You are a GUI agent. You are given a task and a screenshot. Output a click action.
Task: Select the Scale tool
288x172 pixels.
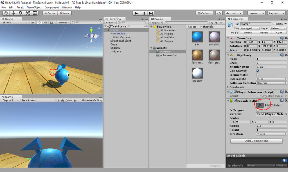tap(28, 13)
